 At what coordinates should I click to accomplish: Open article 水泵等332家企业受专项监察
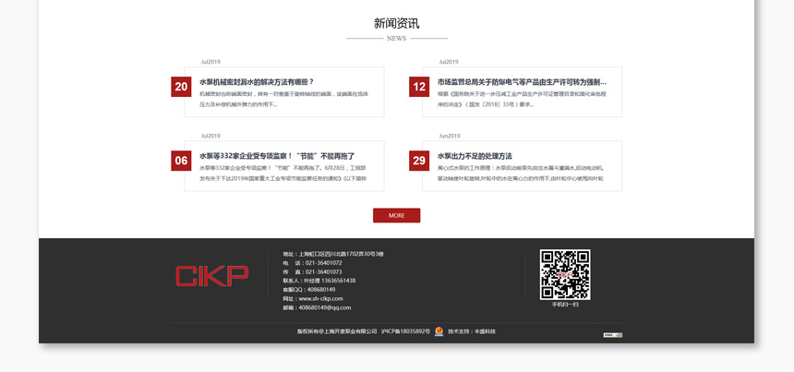277,156
